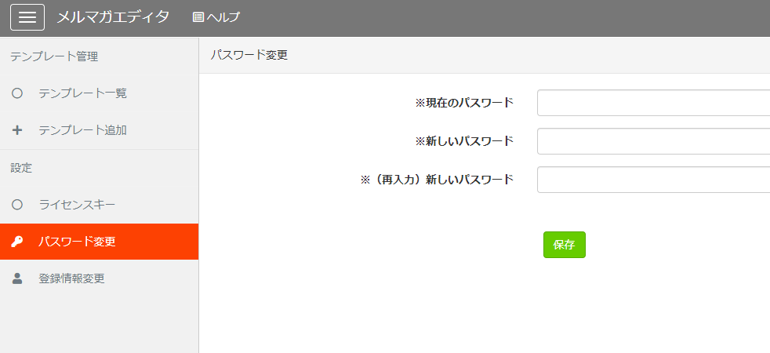The height and width of the screenshot is (353, 770).
Task: Click the 設定 section header
Action: [21, 169]
